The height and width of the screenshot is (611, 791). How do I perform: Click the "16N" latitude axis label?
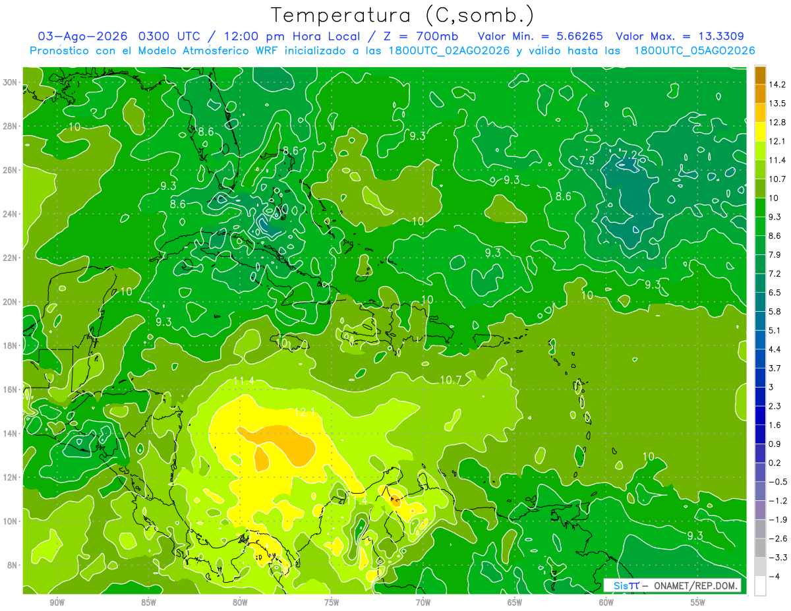pos(11,390)
